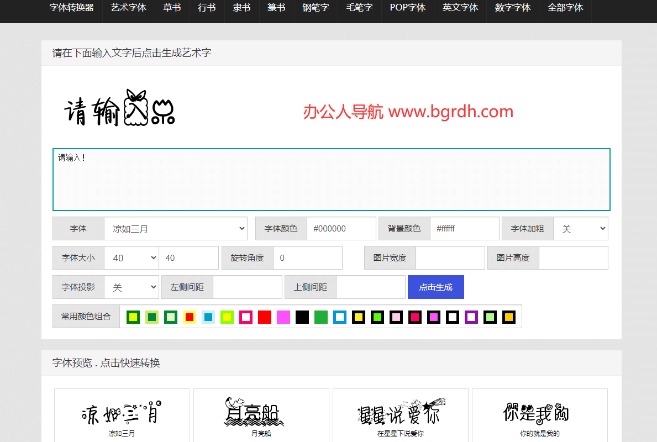This screenshot has width=657, height=442.
Task: Open the 字体投影 dropdown
Action: coord(132,287)
